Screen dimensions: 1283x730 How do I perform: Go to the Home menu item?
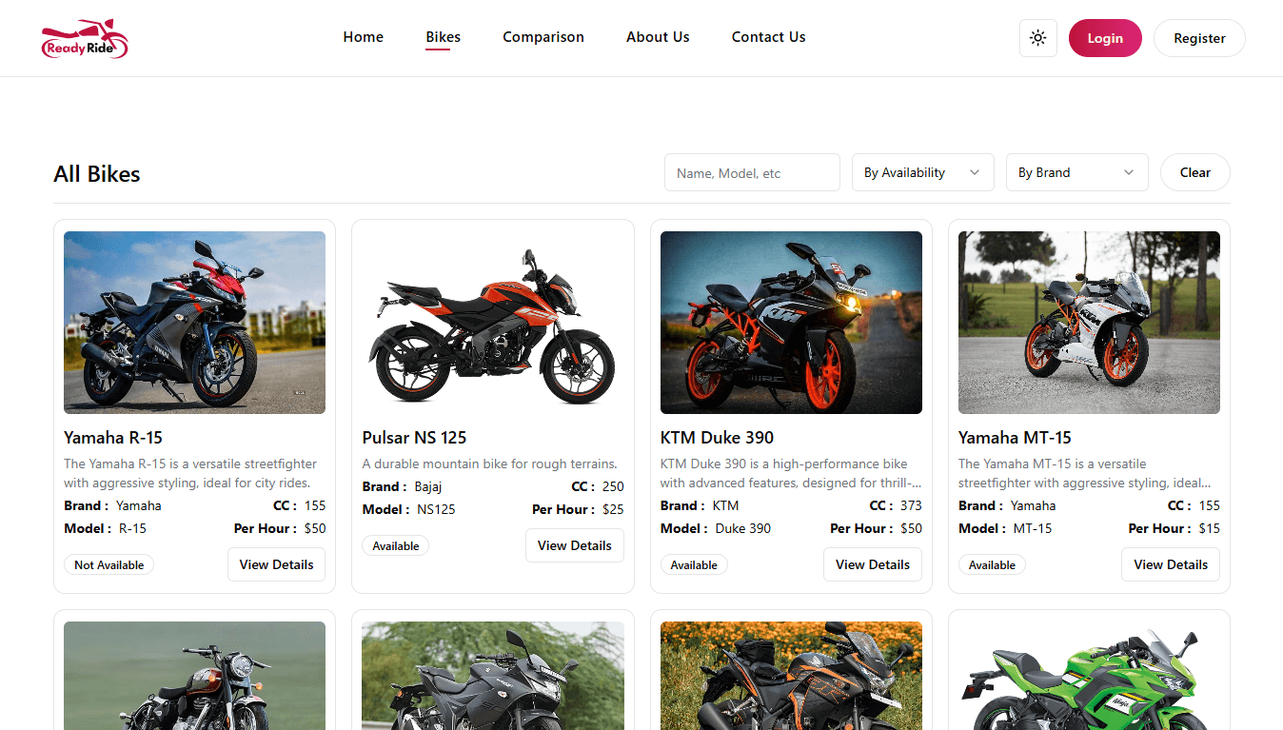pyautogui.click(x=363, y=37)
